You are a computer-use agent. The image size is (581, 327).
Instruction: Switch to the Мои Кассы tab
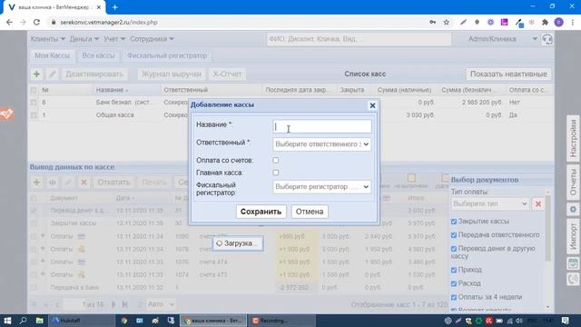click(53, 55)
